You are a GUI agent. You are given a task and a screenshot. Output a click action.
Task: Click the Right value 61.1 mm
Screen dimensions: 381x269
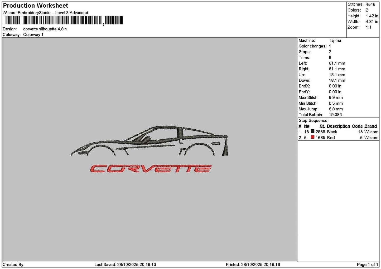tap(337, 69)
